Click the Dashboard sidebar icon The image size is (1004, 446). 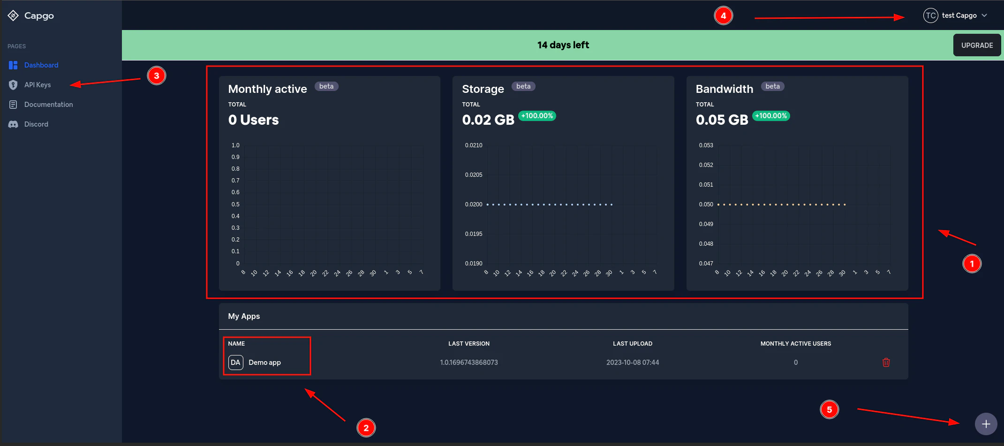[13, 65]
